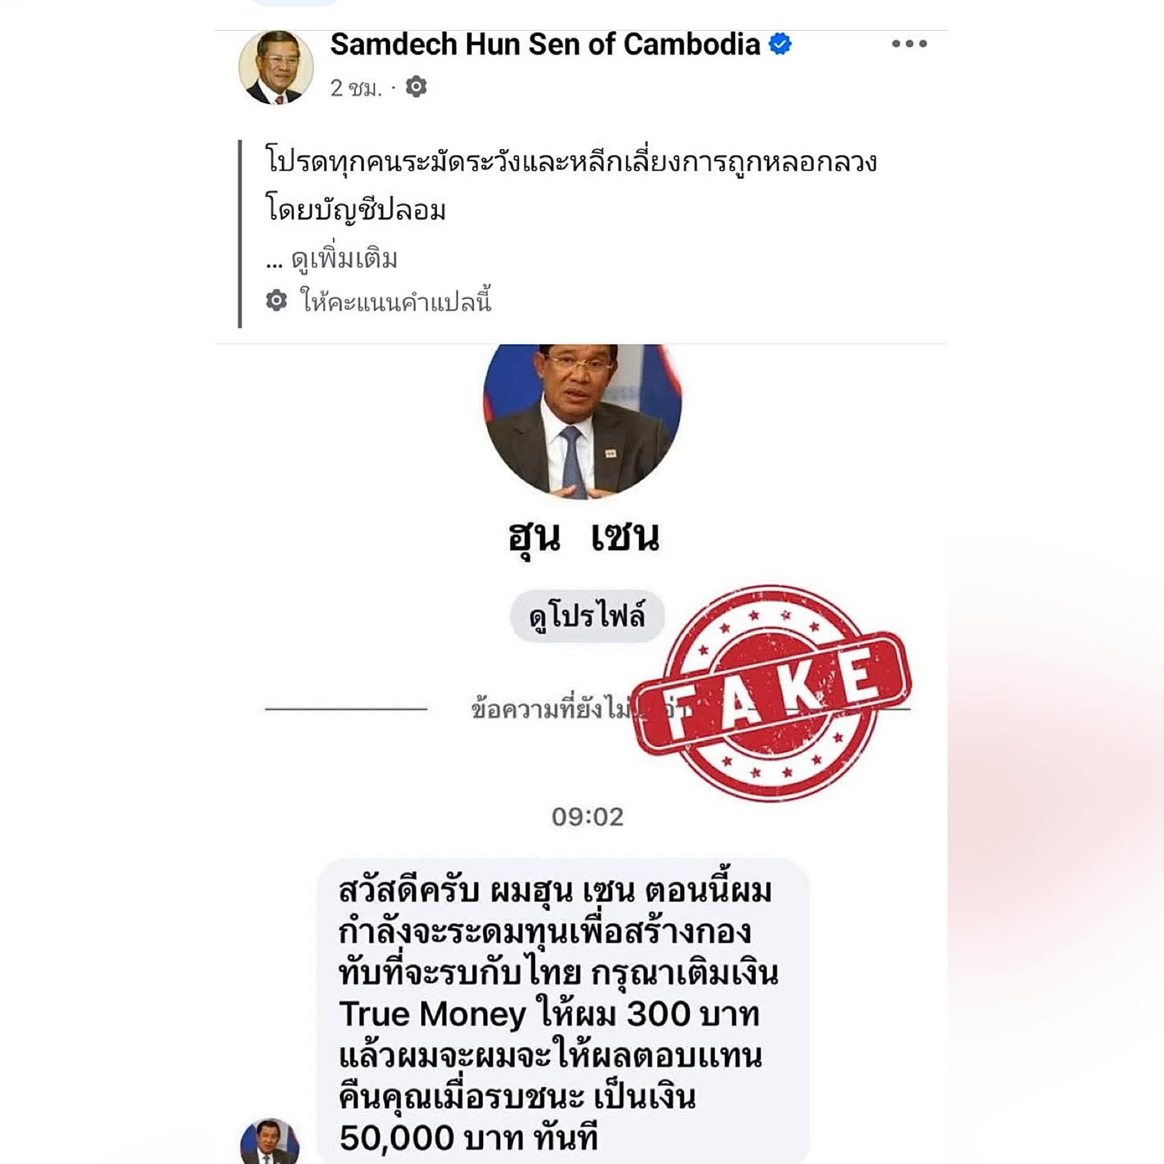Click the Thai message bubble mentioning True Money
Screen dimensions: 1164x1164
coord(563,1012)
